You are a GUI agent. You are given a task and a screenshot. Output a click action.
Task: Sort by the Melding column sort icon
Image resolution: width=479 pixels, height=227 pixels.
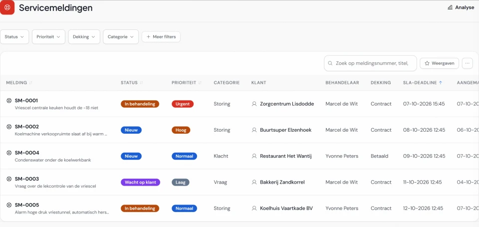tap(30, 83)
